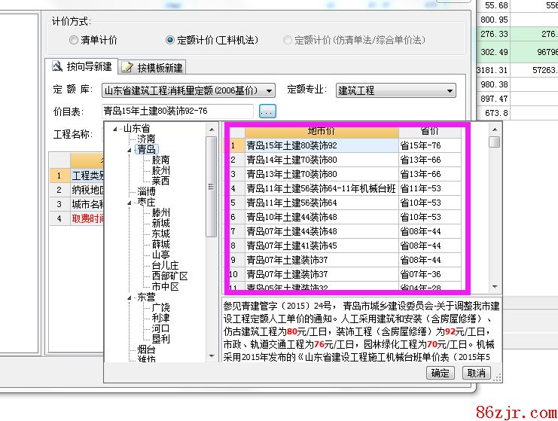Collapse the 枣庄 tree branch

130,203
